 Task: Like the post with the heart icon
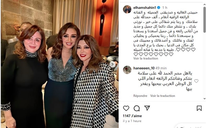click(126, 108)
